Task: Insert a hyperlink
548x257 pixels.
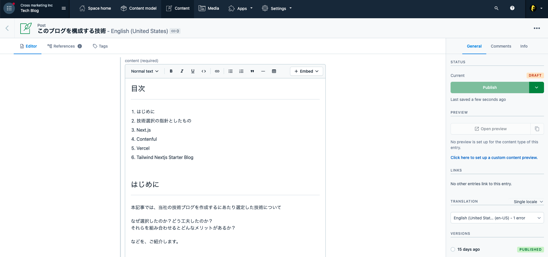Action: click(217, 71)
